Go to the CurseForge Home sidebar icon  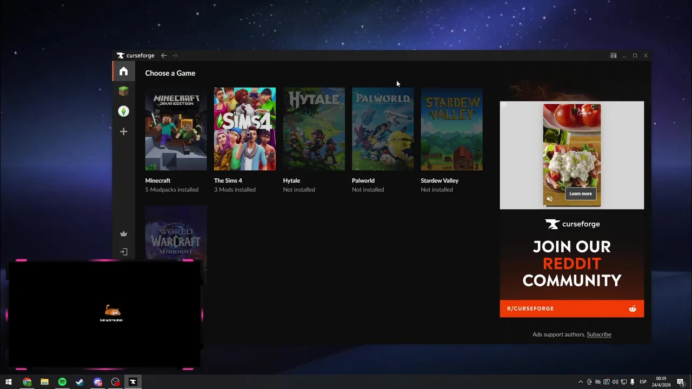pos(124,71)
